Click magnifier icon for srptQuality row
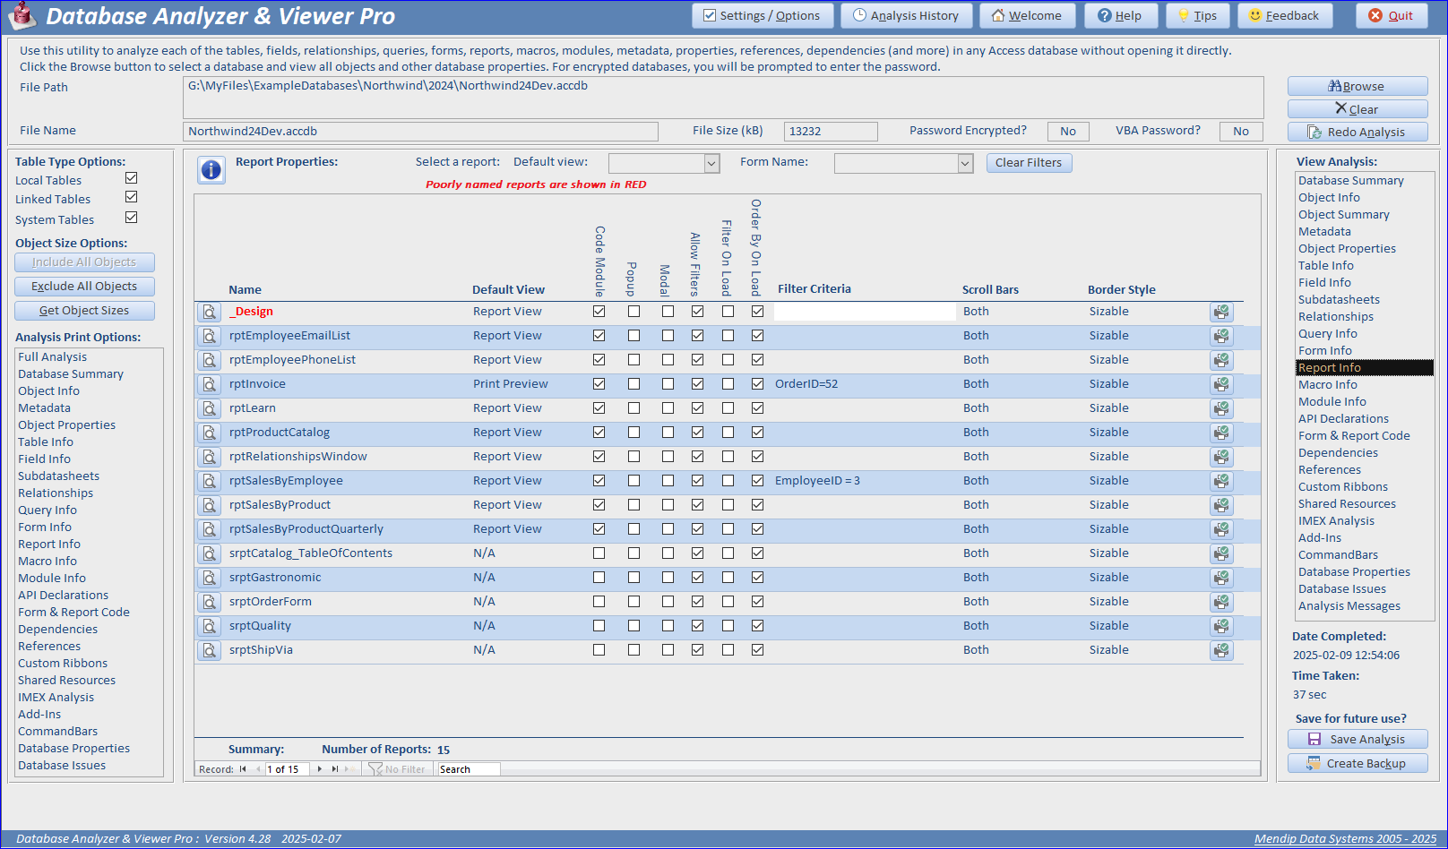 [x=209, y=626]
